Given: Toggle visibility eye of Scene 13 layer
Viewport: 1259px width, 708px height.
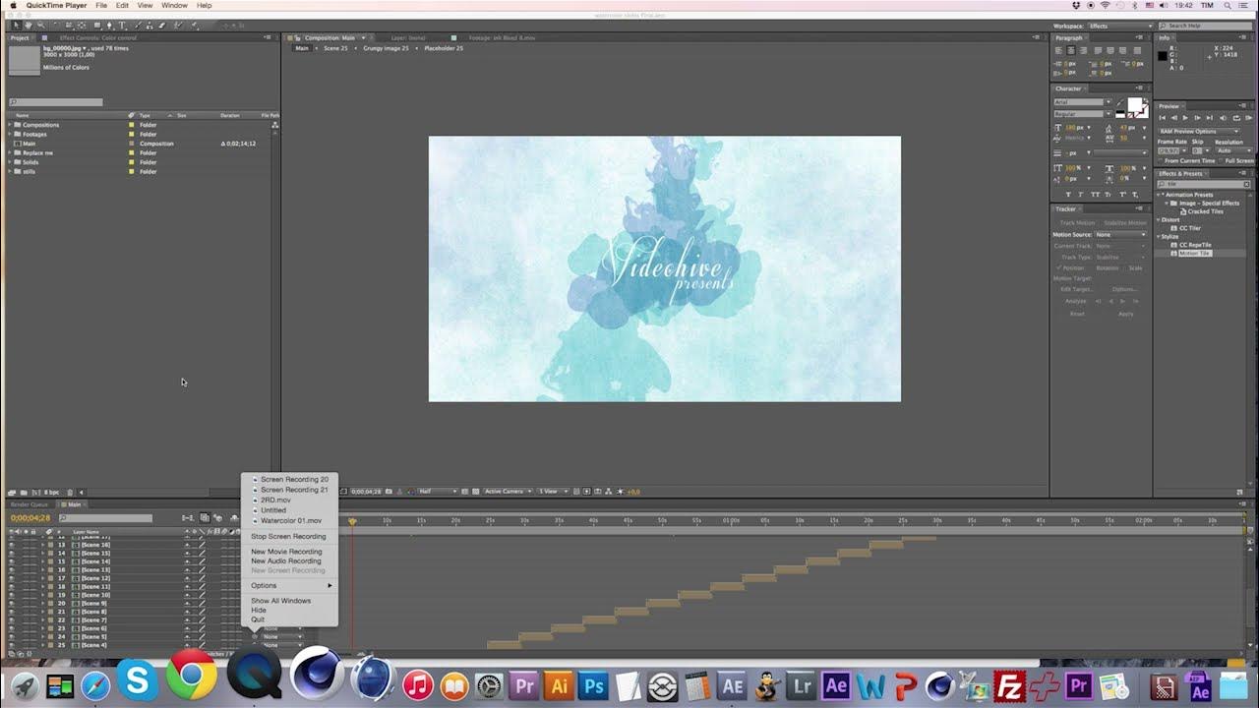Looking at the screenshot, I should pyautogui.click(x=12, y=570).
